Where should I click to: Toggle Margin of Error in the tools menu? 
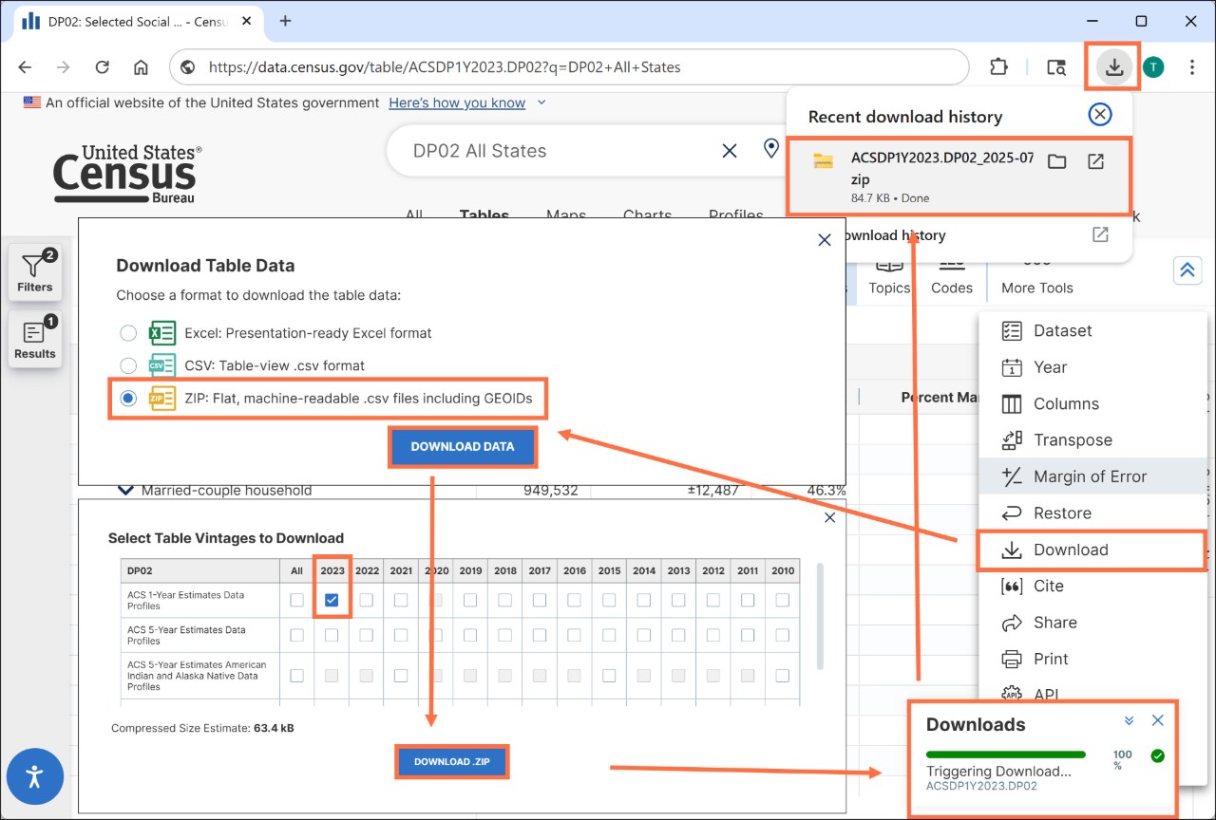coord(1092,476)
